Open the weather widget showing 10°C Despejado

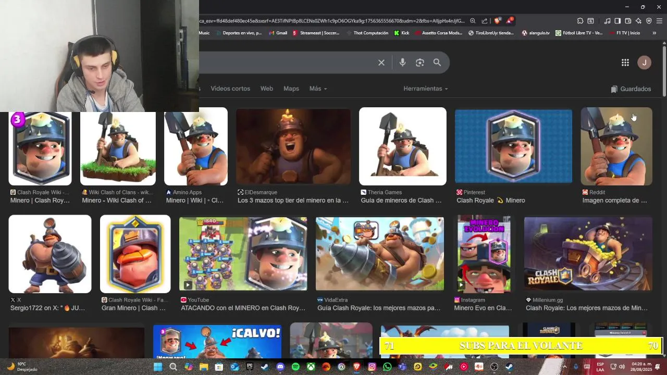click(x=23, y=367)
